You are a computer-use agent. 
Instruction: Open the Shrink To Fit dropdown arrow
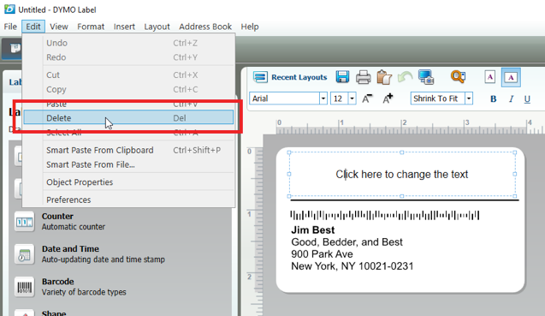tap(469, 98)
